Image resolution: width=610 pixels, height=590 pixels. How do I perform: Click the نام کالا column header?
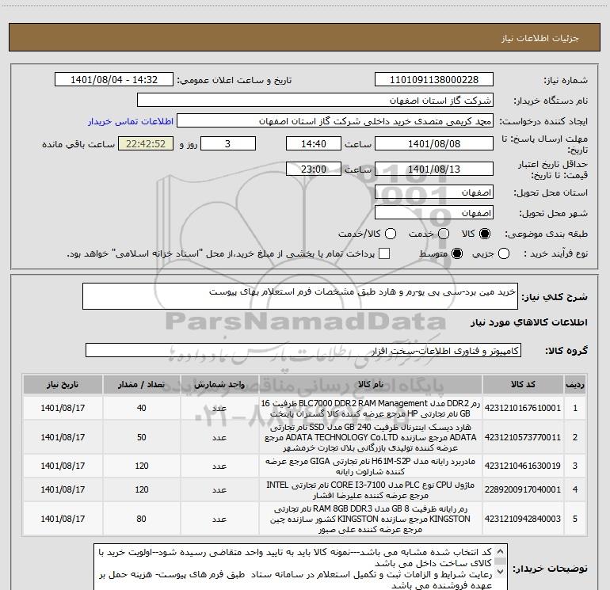tap(371, 385)
